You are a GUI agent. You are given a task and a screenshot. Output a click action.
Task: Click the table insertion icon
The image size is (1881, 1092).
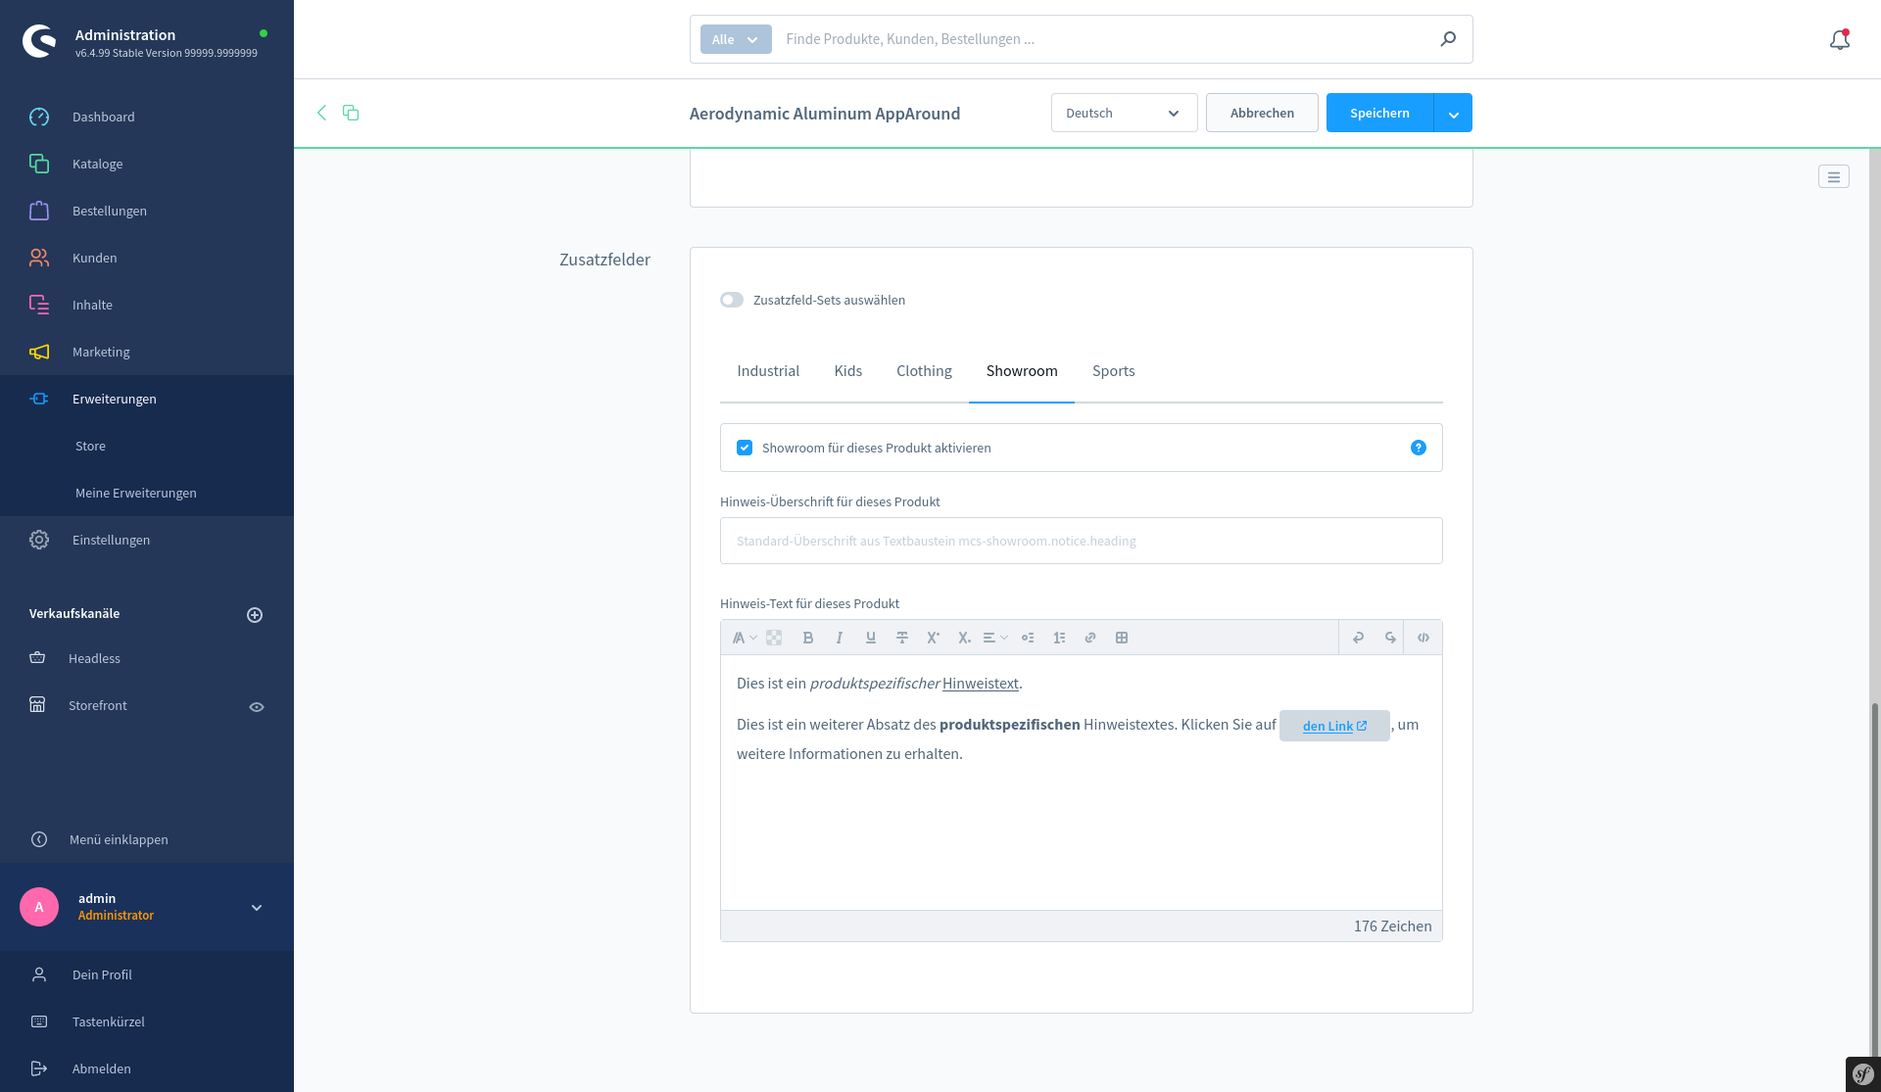coord(1122,637)
